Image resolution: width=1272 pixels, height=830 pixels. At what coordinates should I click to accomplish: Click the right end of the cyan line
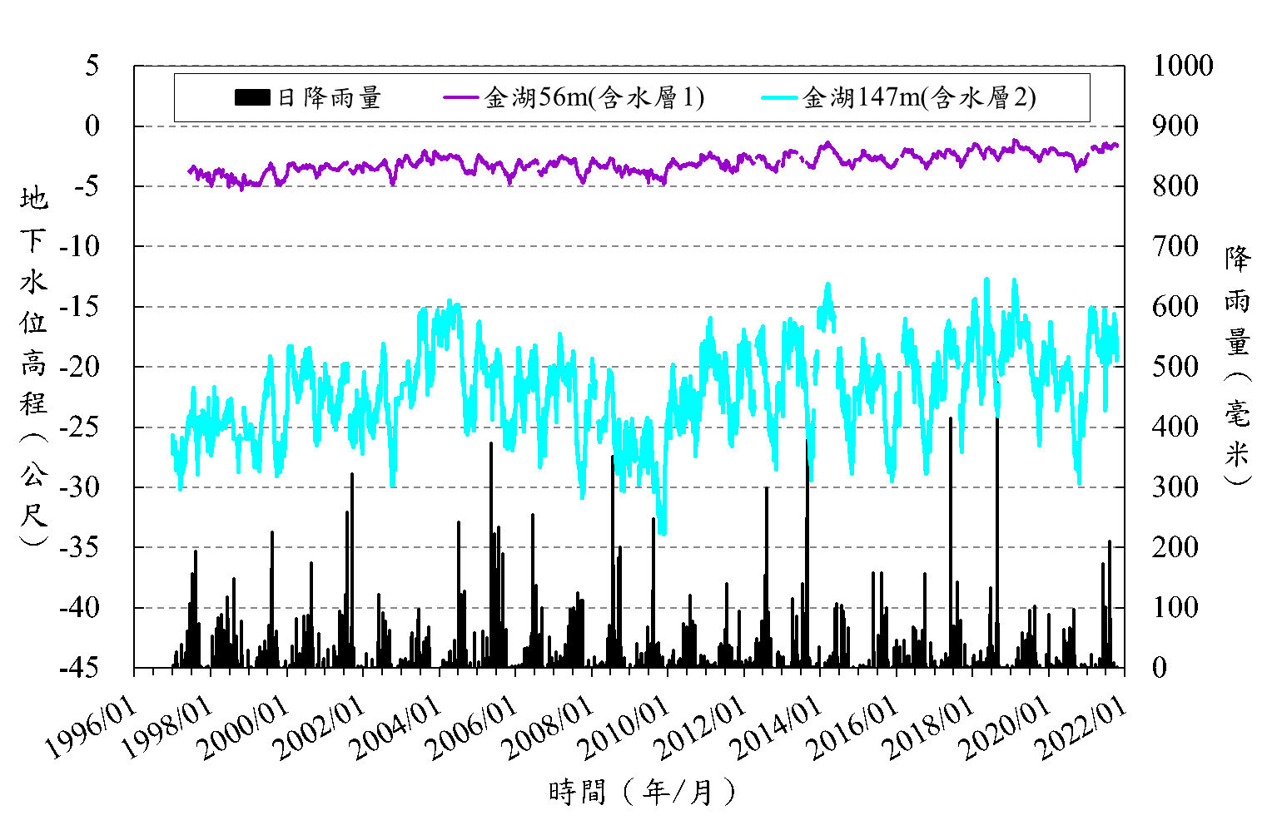point(1117,358)
